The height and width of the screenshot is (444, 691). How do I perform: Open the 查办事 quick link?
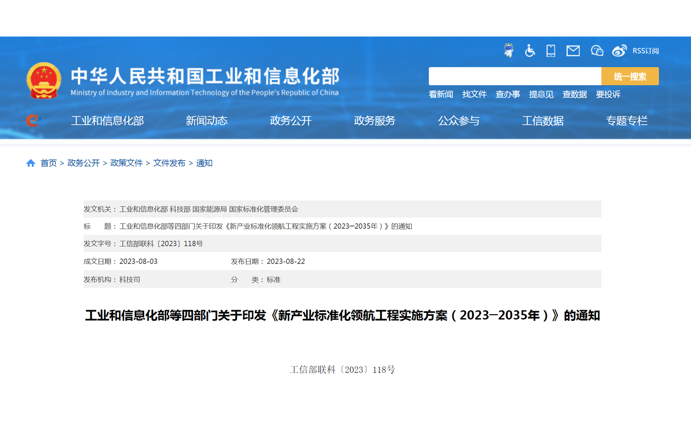508,94
